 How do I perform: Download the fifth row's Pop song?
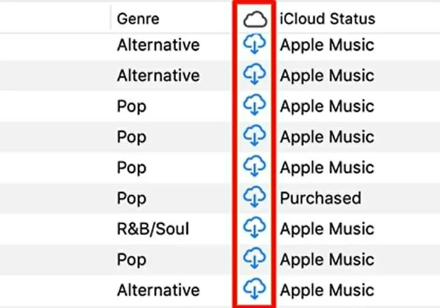coord(255,167)
